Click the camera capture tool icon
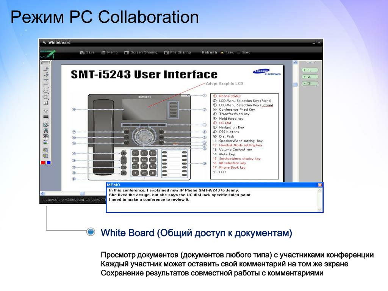 [46, 130]
